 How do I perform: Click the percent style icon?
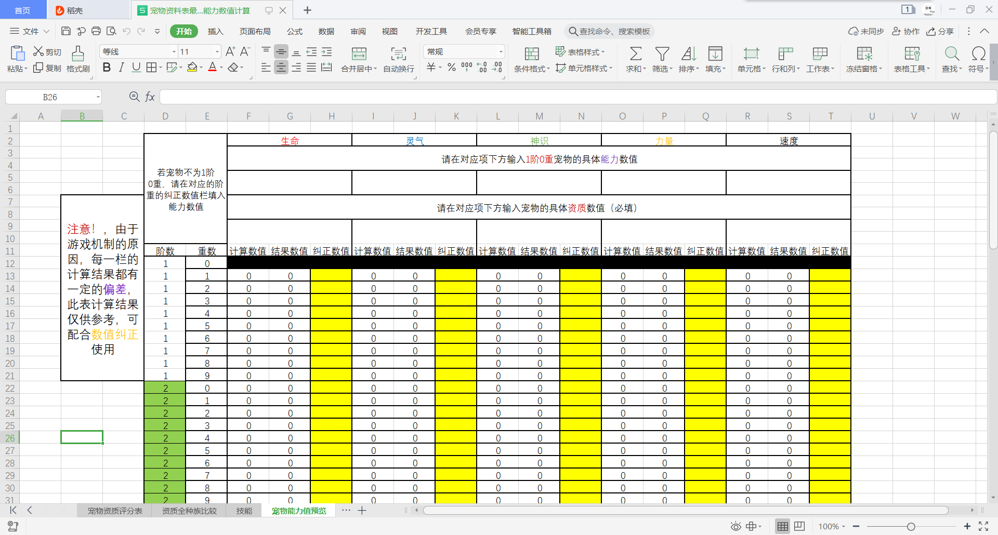coord(452,68)
